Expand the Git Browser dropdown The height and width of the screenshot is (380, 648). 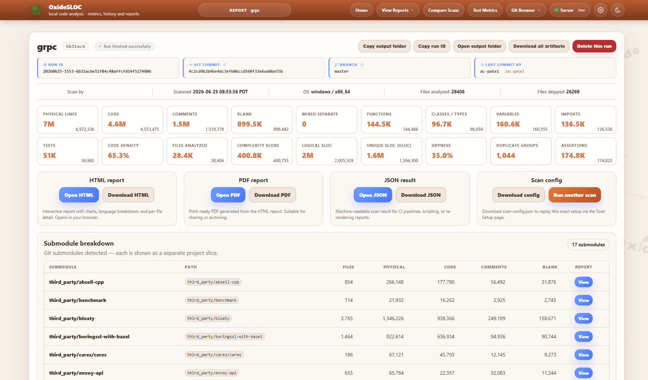point(526,10)
